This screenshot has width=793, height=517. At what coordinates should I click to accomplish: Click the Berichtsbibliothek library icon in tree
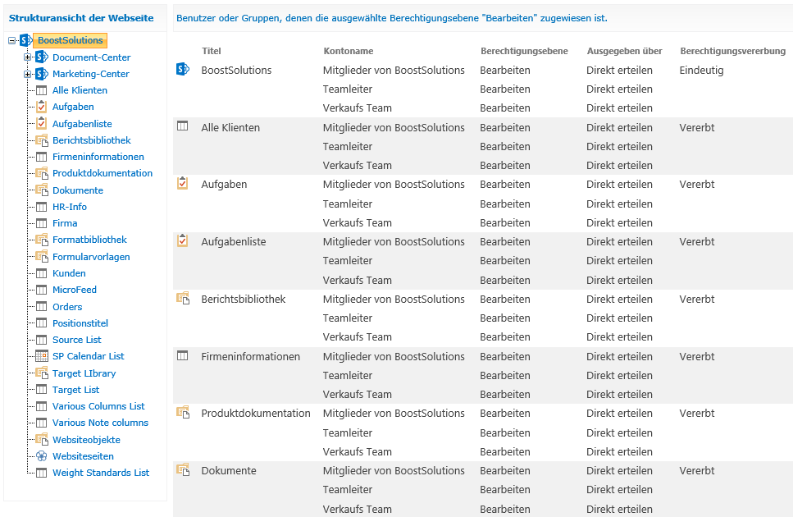pyautogui.click(x=42, y=140)
